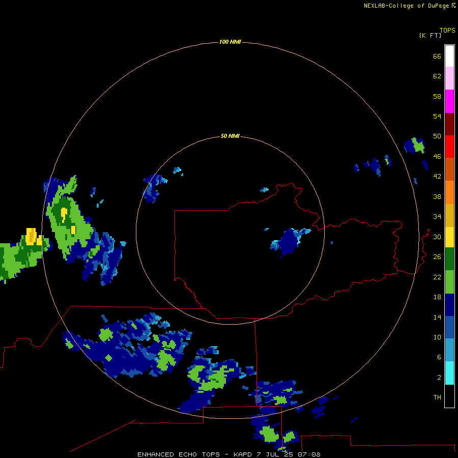Click the magenta legend swatch
458x458 pixels.
pos(449,101)
